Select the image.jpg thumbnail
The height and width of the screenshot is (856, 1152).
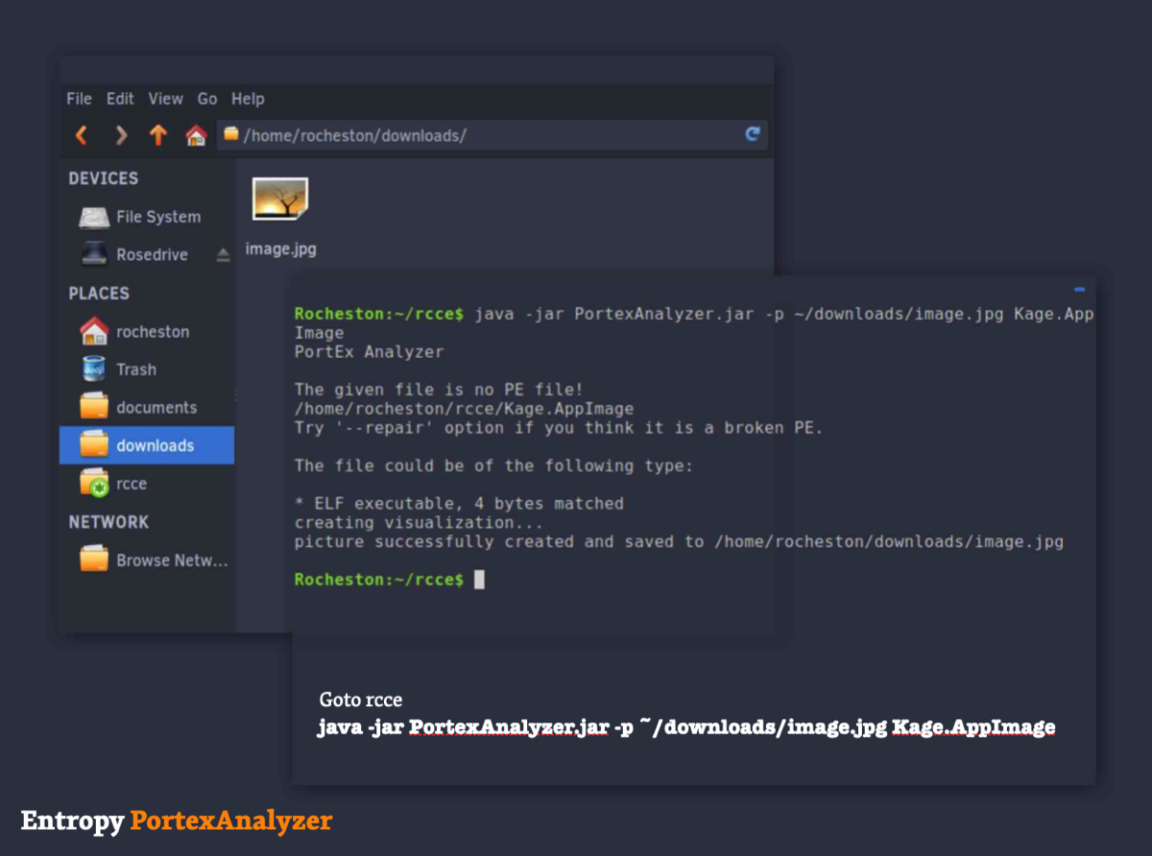click(280, 200)
